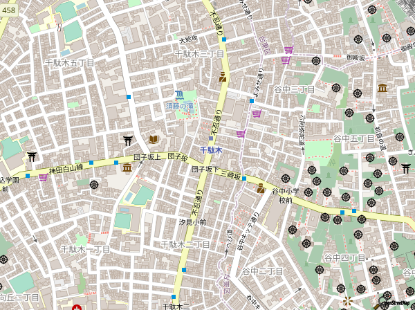415x310 pixels.
Task: Select the Buddhist temple icon below 神田白山線
Action: pos(93,185)
